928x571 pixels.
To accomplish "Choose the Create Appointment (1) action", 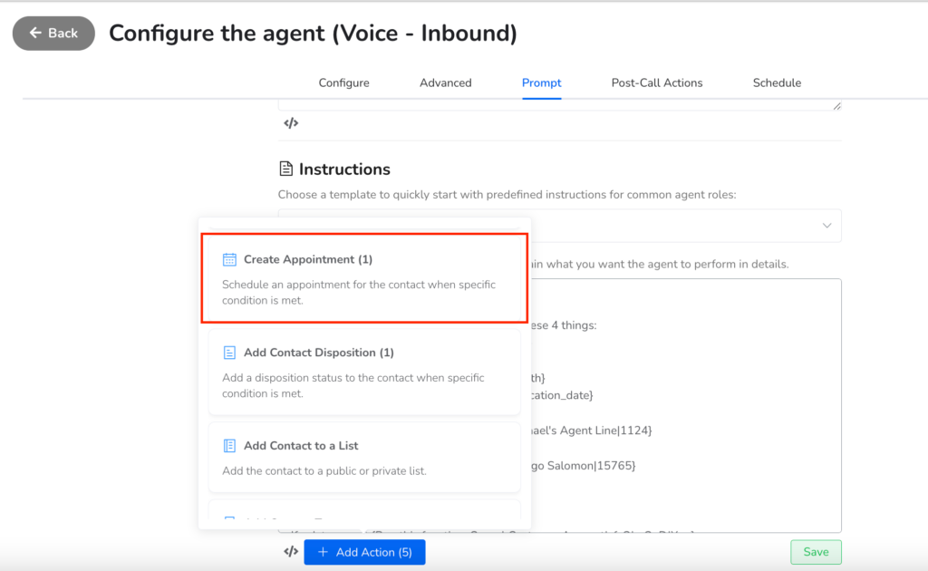I will [364, 278].
